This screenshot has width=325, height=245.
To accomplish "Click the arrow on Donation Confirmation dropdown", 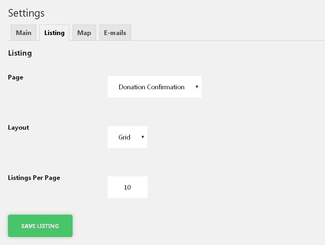I will pos(197,87).
